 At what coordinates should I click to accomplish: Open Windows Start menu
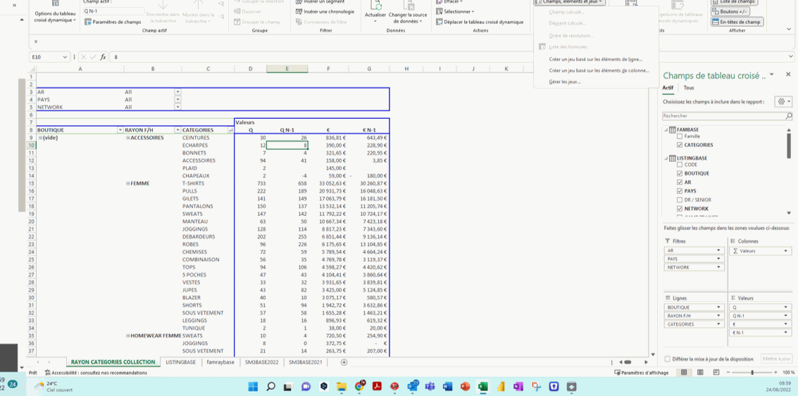pyautogui.click(x=253, y=386)
